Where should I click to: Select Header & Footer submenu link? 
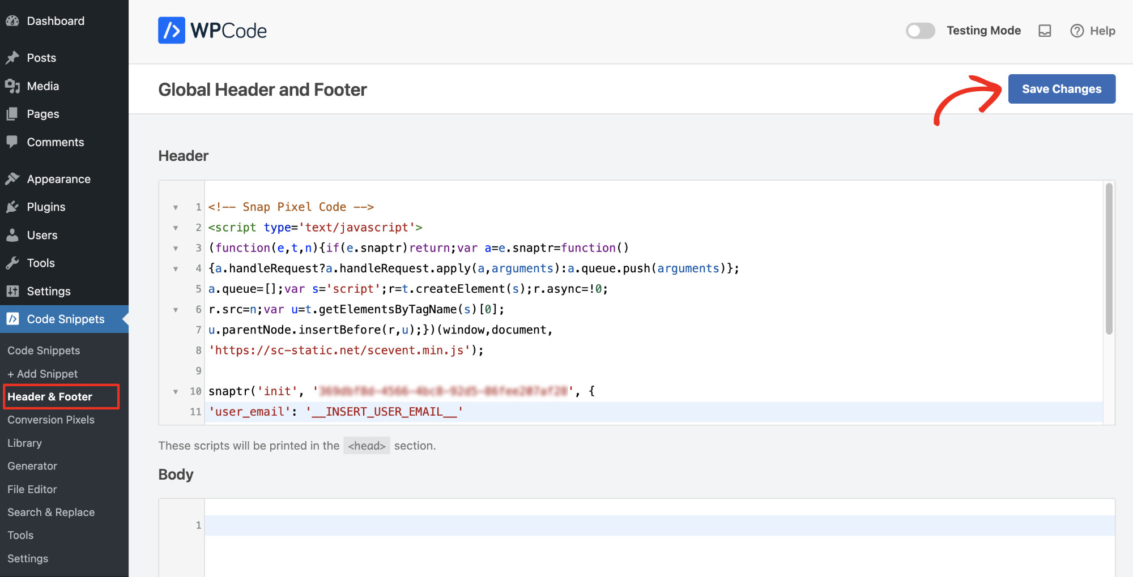pos(50,396)
